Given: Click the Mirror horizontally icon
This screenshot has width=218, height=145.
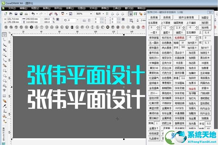Looking at the screenshot, I should pyautogui.click(x=84, y=20).
